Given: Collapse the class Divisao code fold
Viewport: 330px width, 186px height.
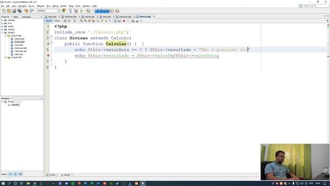Looking at the screenshot, I should [52, 37].
